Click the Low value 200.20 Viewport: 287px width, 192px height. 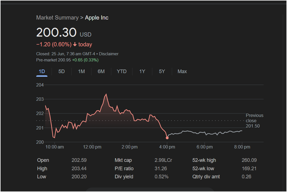coord(79,177)
